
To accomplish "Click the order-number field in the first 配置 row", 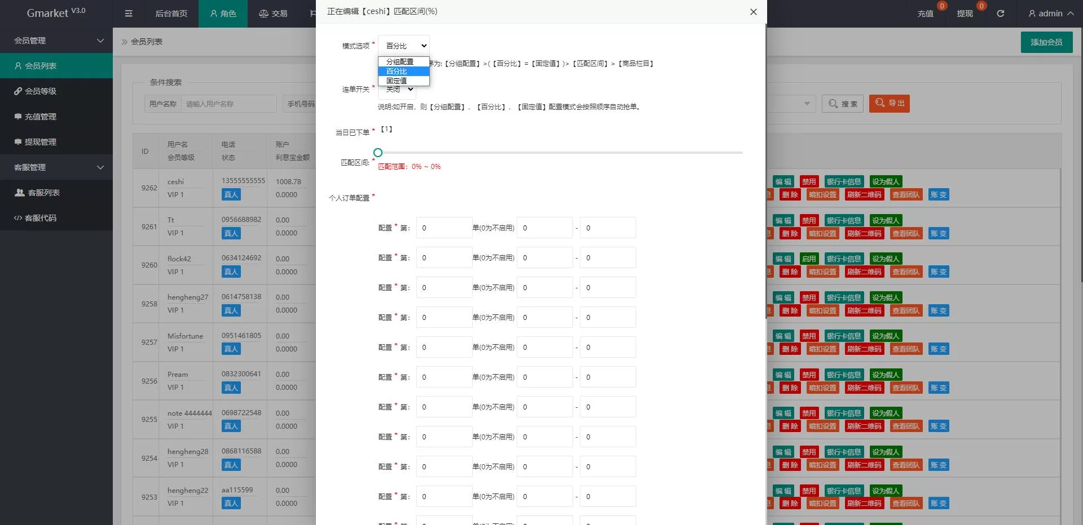I will [x=444, y=228].
